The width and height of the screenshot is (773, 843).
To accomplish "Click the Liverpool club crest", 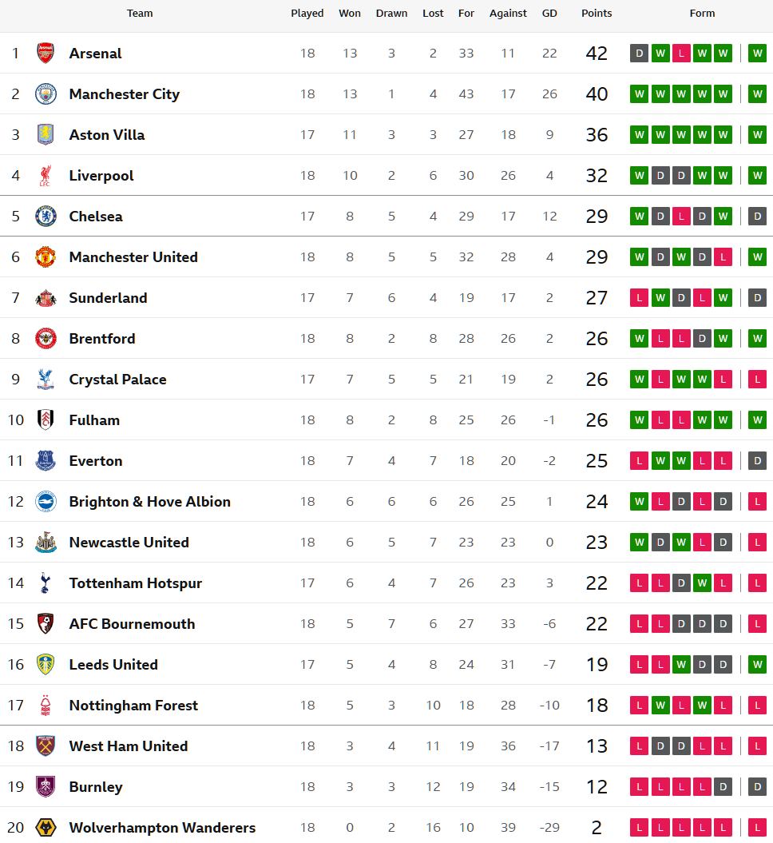I will tap(46, 176).
